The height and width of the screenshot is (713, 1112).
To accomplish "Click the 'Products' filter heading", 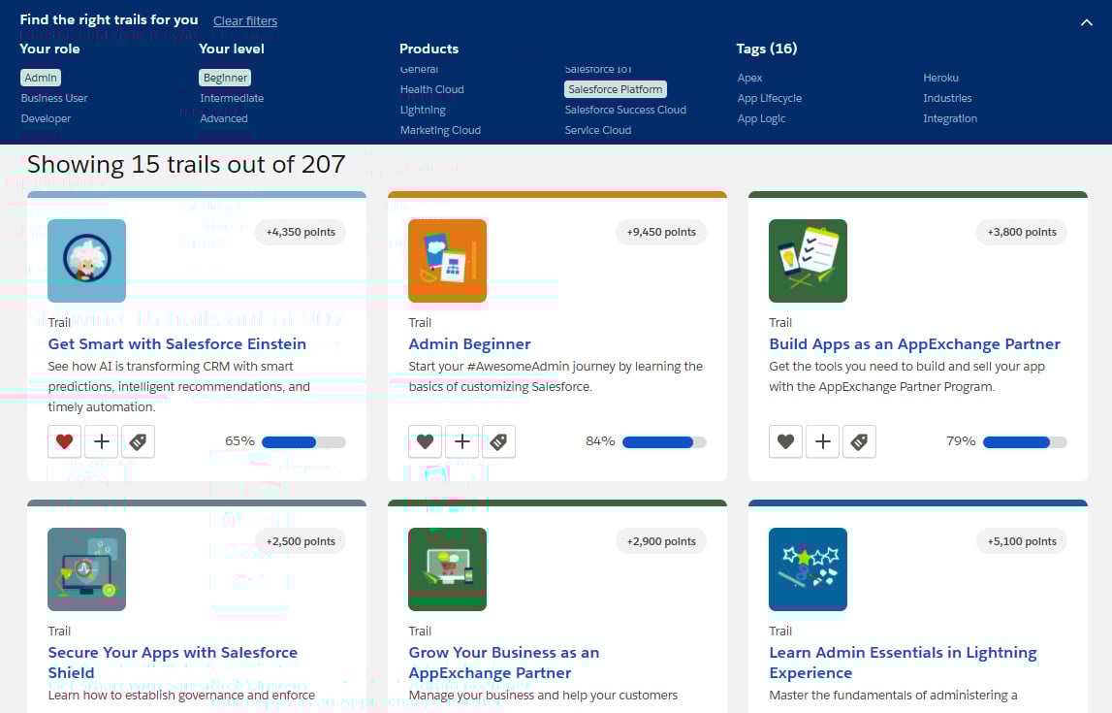I will (429, 49).
